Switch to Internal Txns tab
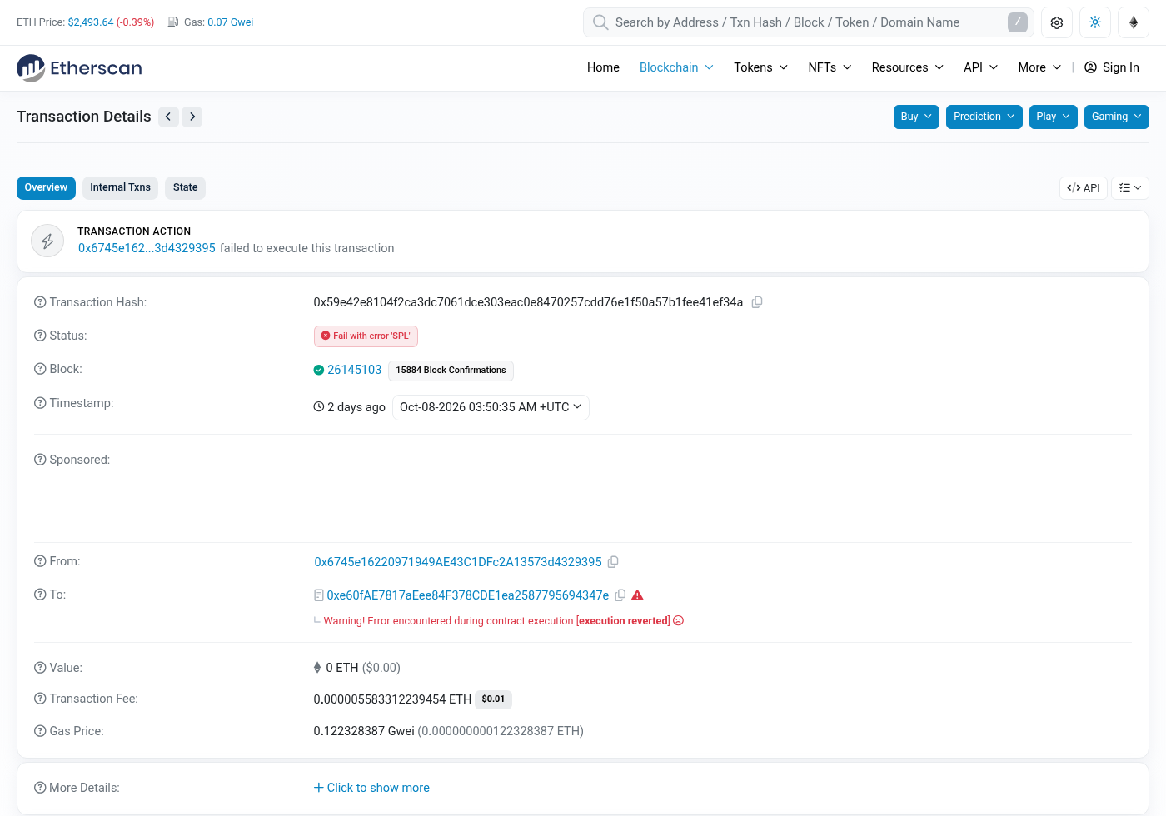 [x=120, y=188]
